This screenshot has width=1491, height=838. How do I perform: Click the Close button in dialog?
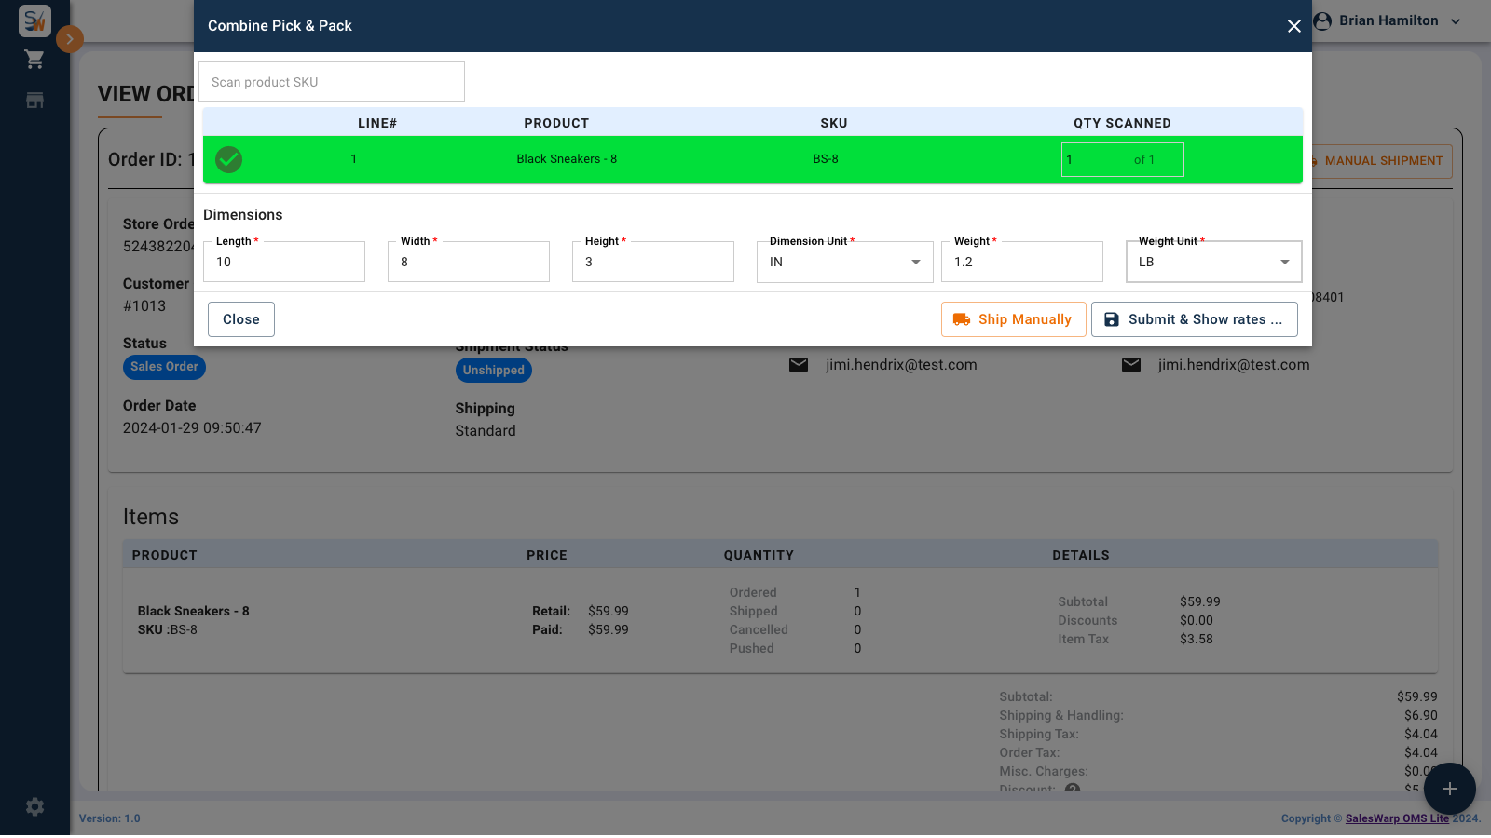(241, 319)
